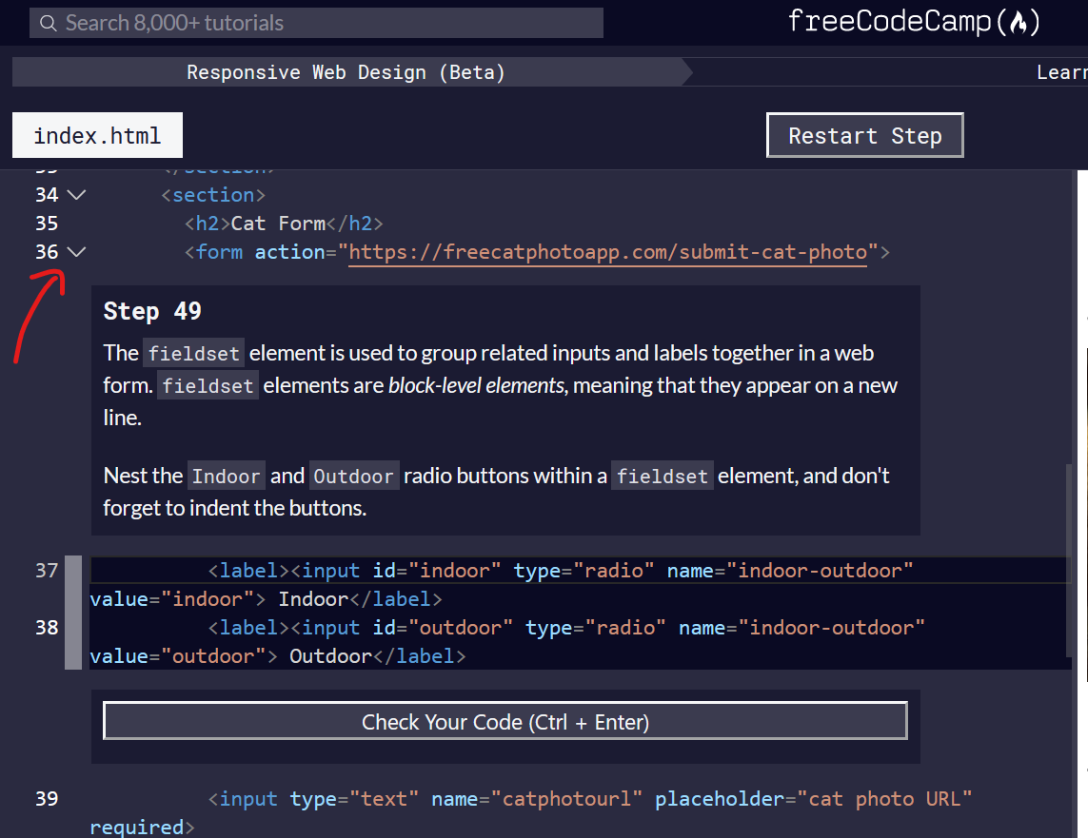Open the Responsive Web Design (Beta) breadcrumb
The width and height of the screenshot is (1088, 838).
[x=346, y=71]
